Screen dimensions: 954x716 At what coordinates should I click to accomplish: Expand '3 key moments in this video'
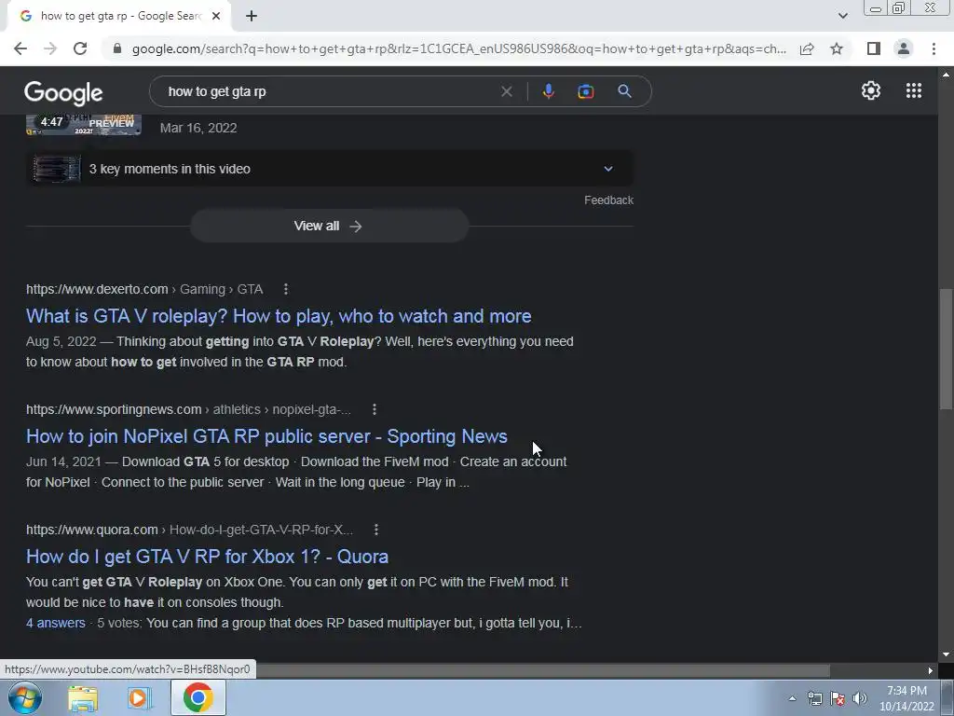coord(329,169)
